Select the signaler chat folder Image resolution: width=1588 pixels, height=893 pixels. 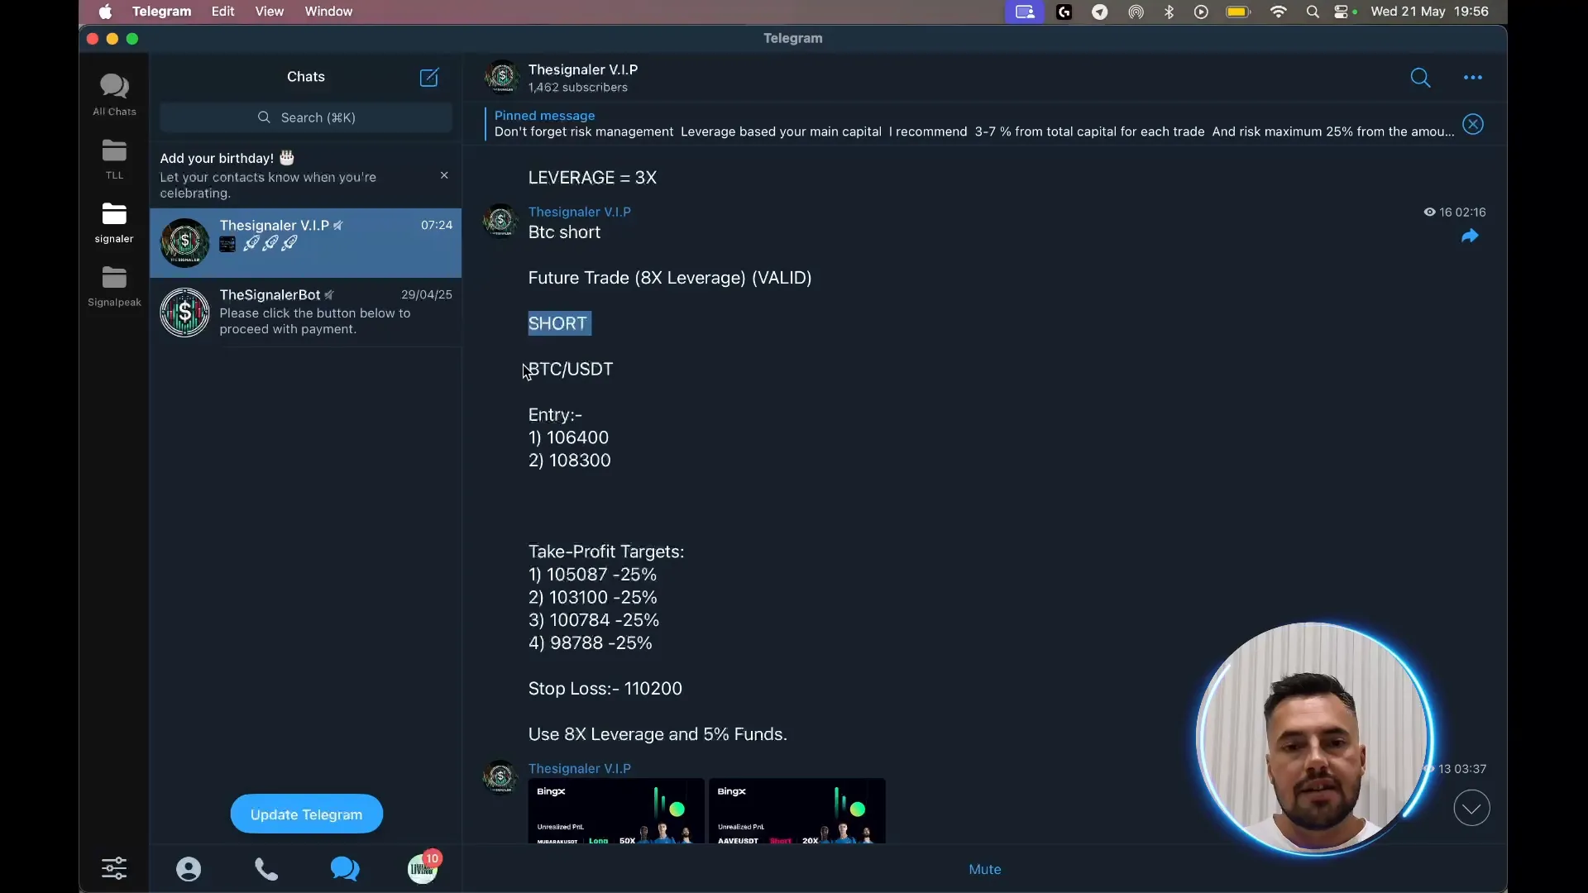pyautogui.click(x=114, y=222)
